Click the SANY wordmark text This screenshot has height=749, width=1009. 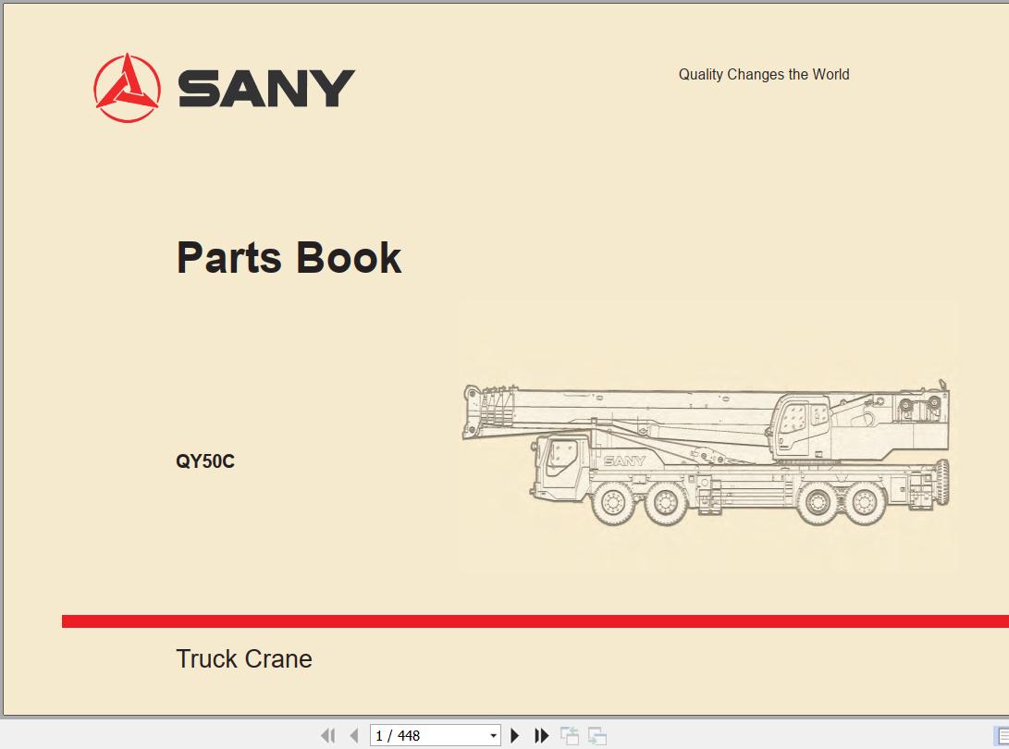coord(265,88)
